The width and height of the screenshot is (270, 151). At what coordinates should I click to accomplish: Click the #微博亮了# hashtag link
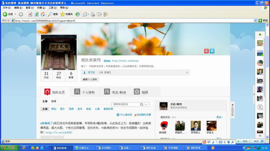coord(47,123)
